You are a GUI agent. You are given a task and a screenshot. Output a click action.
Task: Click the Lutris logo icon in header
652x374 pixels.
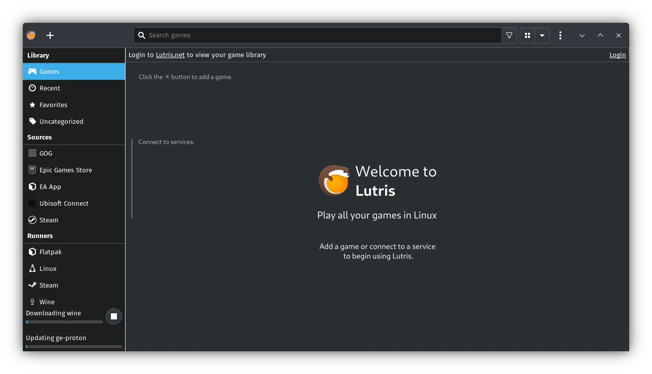point(31,35)
